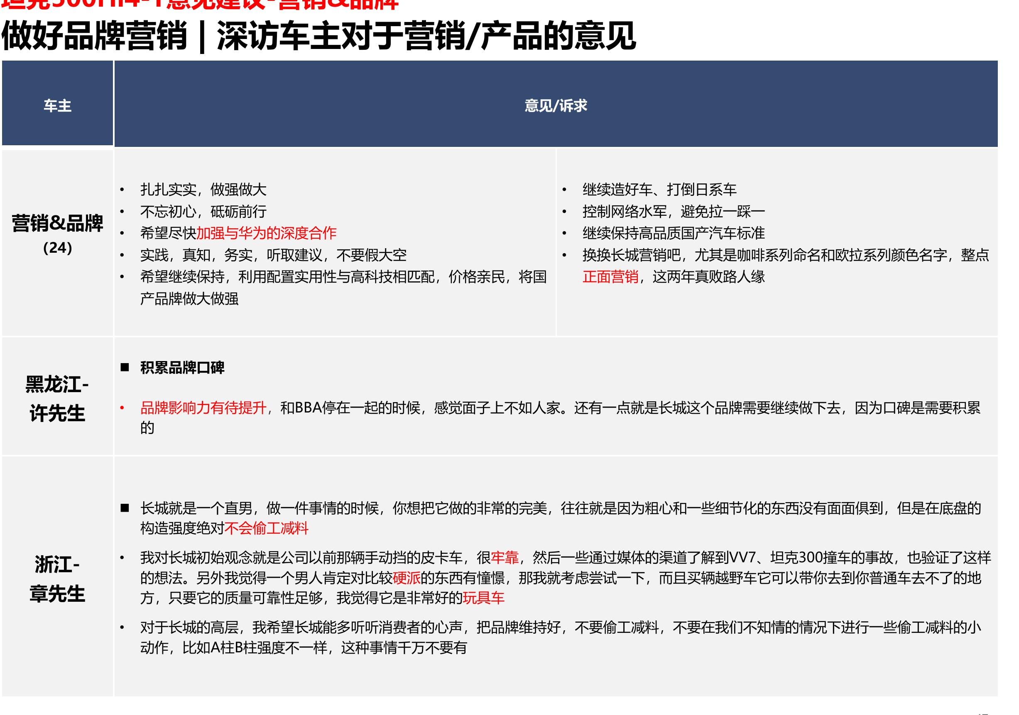
Task: Select bullet '继续造好车、打倒日系车'
Action: (x=659, y=190)
